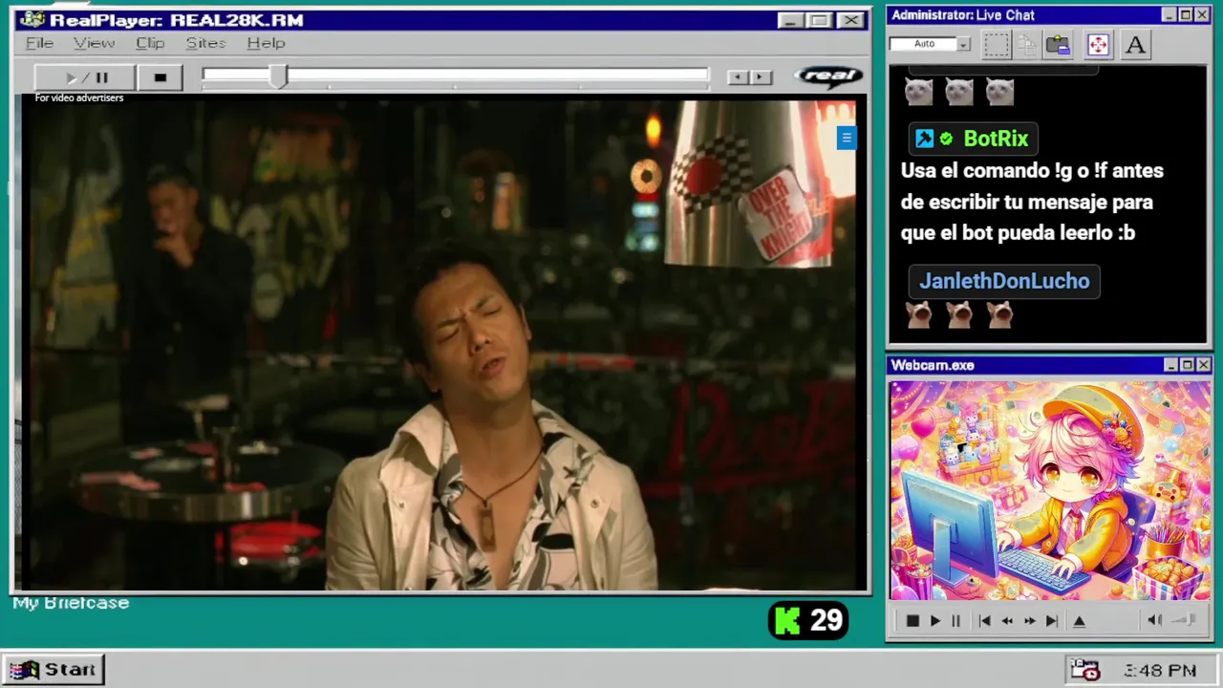The width and height of the screenshot is (1223, 688).
Task: Select the dashed Mark selection tool in Live Chat
Action: pos(996,44)
